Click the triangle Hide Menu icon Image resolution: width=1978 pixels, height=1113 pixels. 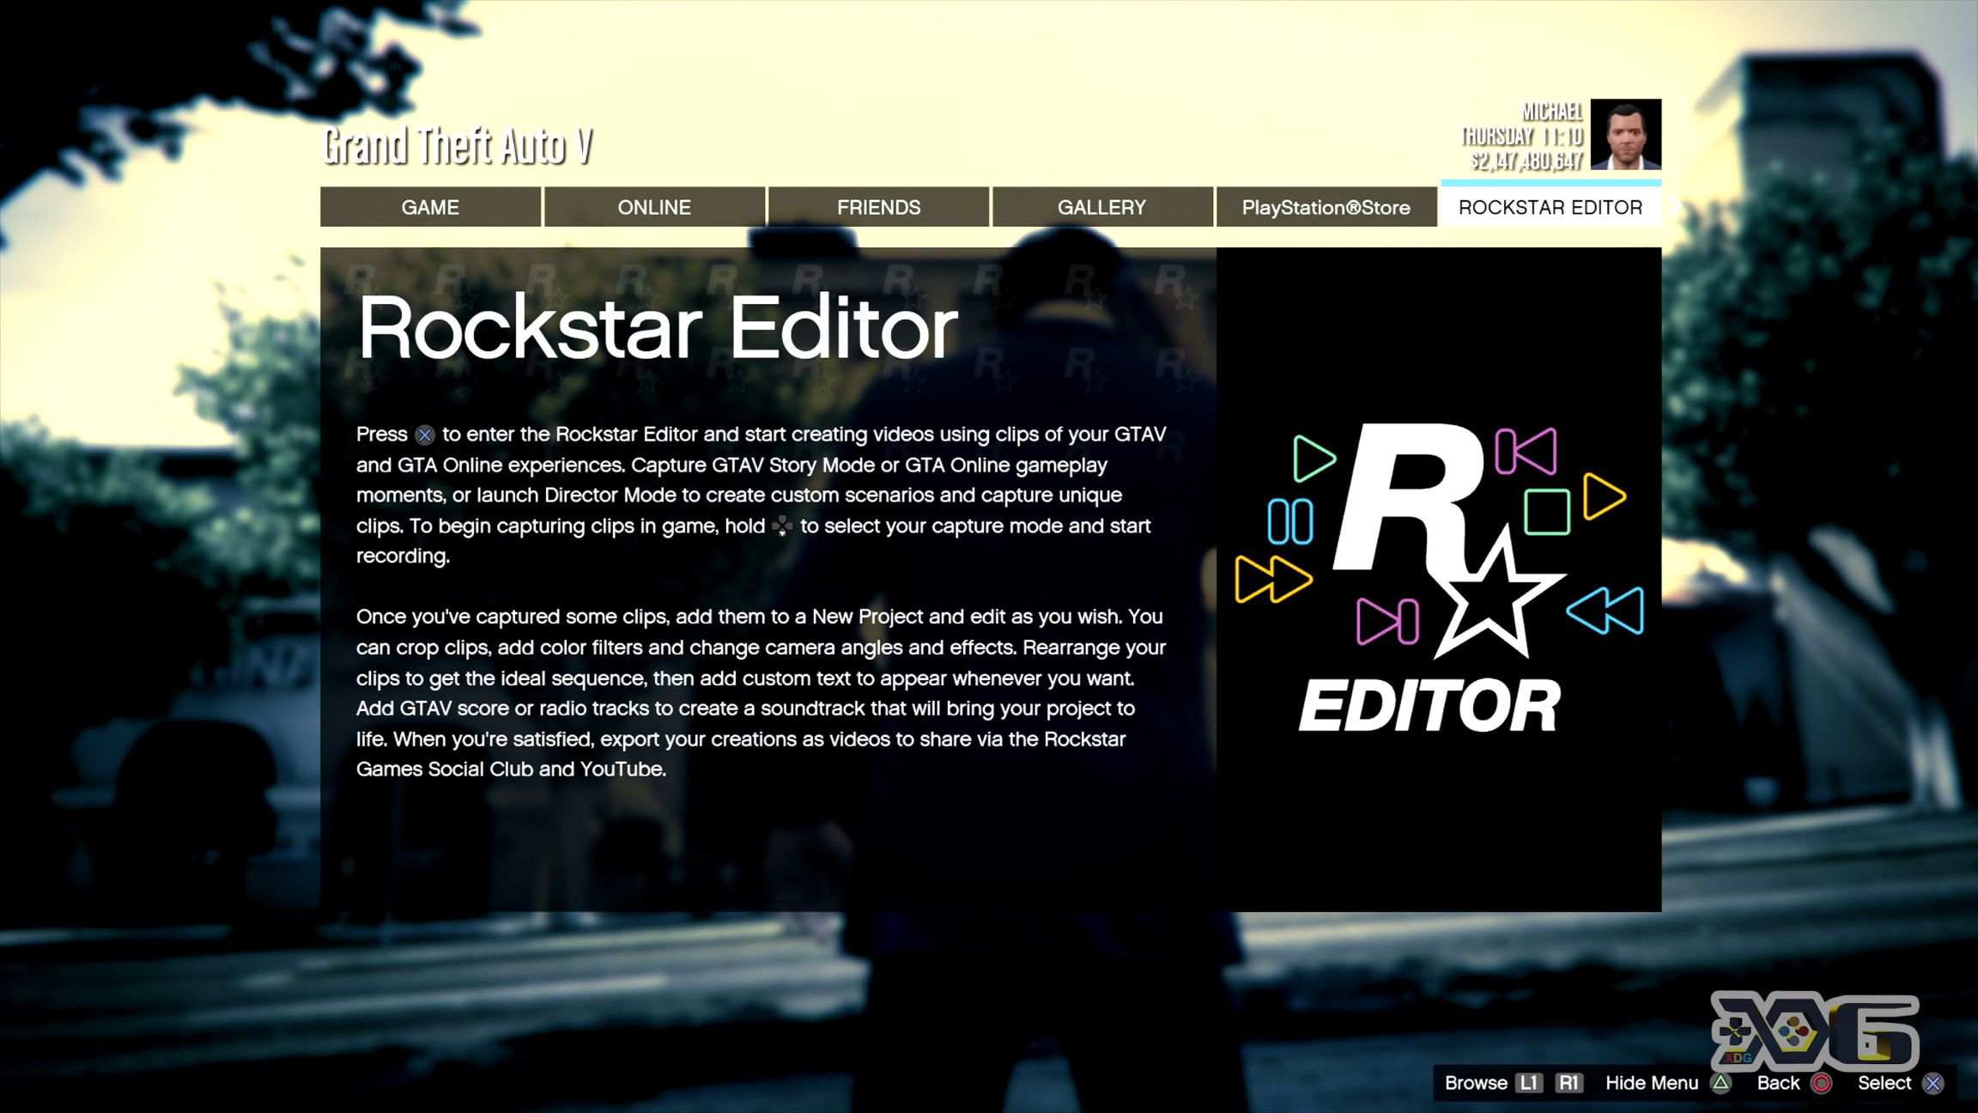tap(1720, 1083)
